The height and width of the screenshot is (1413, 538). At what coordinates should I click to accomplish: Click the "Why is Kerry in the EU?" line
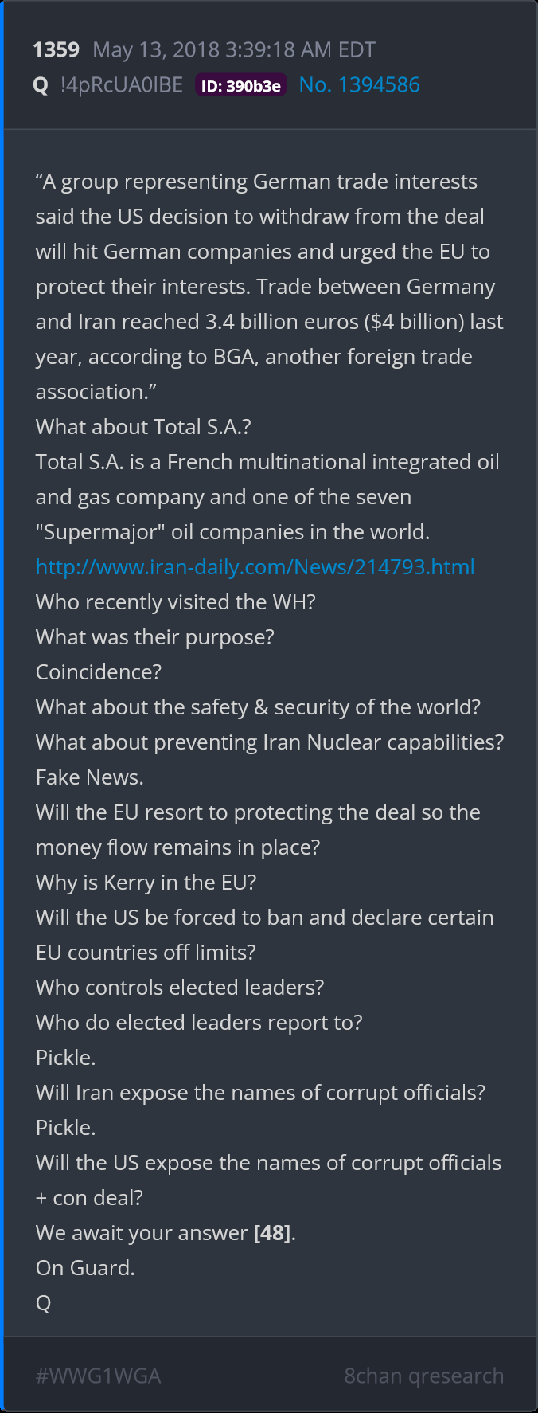(x=146, y=883)
